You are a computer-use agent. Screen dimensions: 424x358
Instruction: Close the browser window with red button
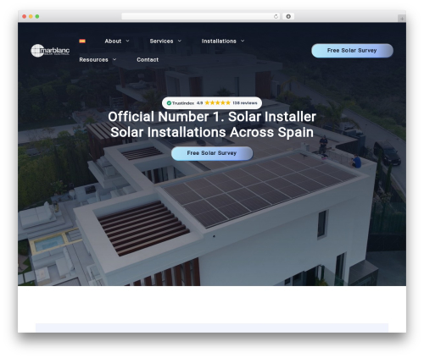tap(25, 16)
